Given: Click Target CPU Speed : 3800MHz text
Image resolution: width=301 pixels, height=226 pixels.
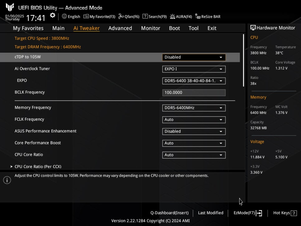Looking at the screenshot, I should [x=42, y=38].
